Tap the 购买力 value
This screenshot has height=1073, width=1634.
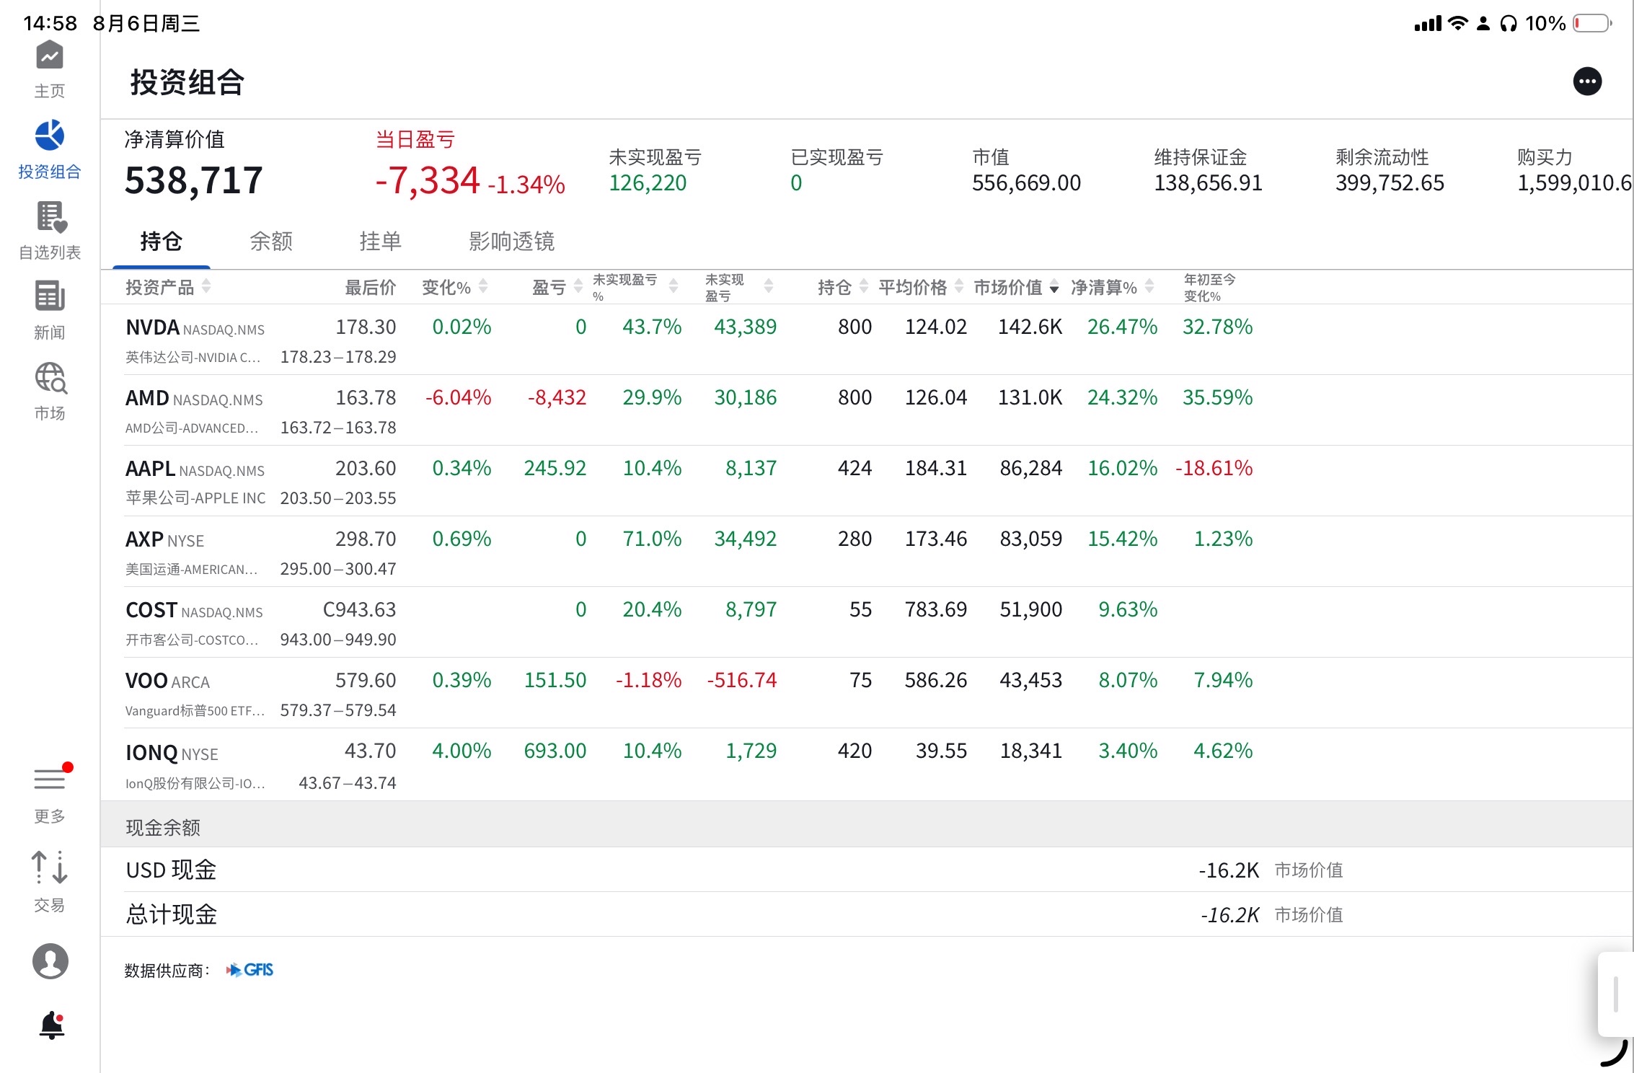click(x=1574, y=183)
